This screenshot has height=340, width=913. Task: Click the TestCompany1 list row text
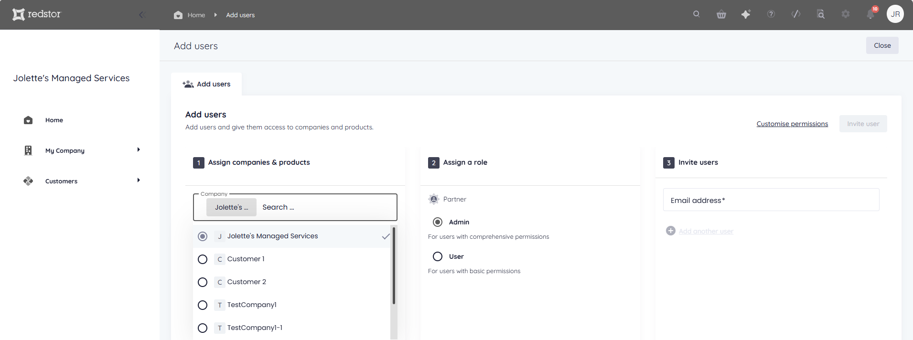252,305
